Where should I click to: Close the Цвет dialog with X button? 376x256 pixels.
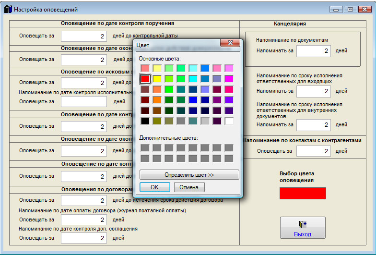pos(230,44)
